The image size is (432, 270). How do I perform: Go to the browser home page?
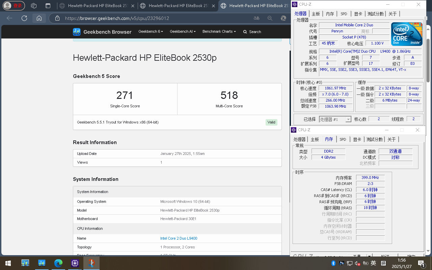[x=39, y=18]
